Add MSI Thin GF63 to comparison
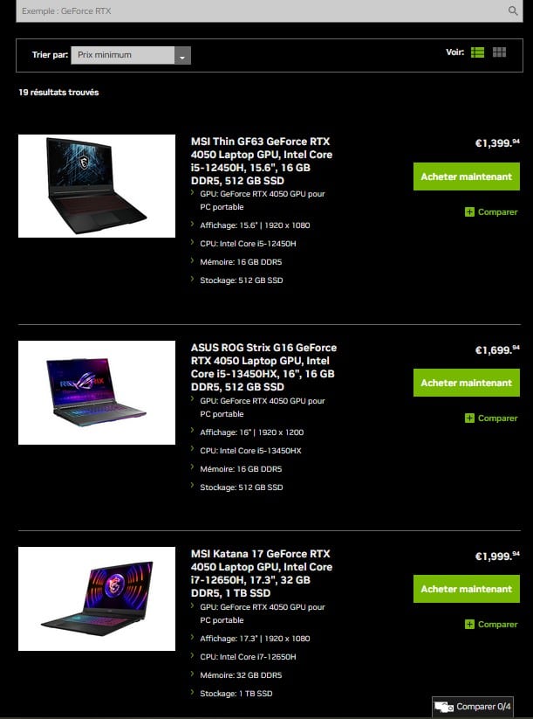The image size is (533, 719). 492,211
